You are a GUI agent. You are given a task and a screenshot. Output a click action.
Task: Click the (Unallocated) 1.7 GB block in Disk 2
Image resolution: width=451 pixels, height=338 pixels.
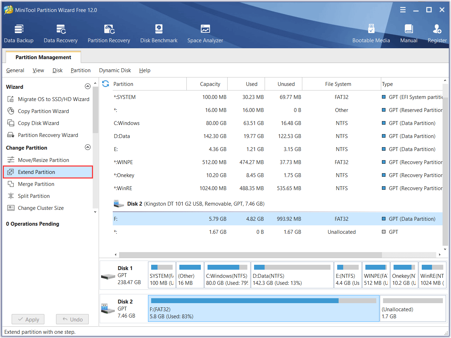pyautogui.click(x=413, y=308)
